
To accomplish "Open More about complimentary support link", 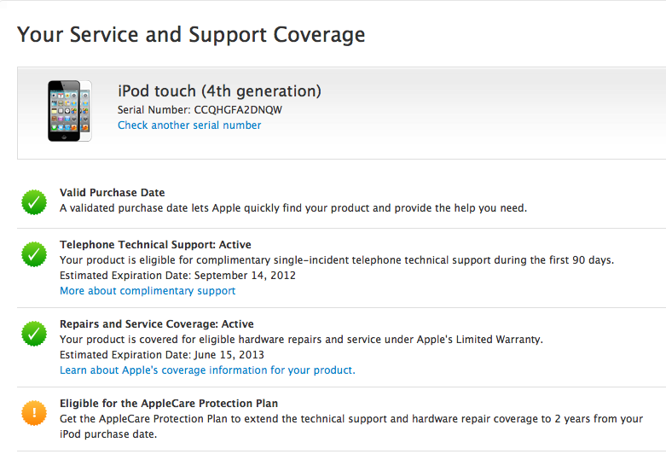I will click(148, 291).
